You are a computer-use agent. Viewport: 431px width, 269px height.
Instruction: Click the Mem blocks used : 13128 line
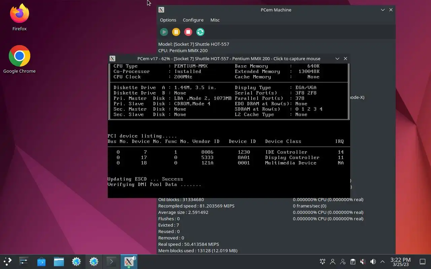click(198, 251)
